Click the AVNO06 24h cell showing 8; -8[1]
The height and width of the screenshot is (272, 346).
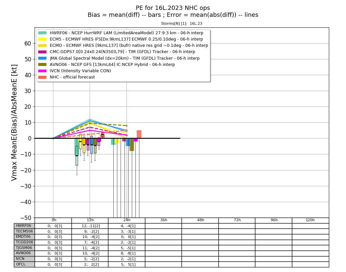pos(127,253)
